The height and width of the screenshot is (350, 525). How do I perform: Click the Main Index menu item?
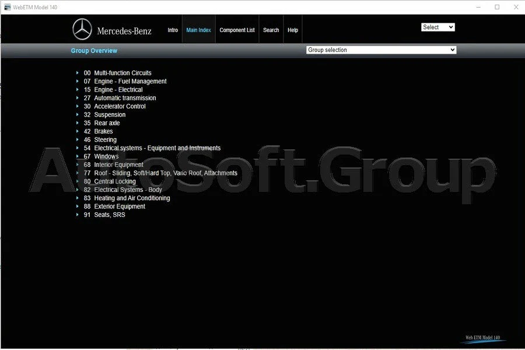click(198, 29)
